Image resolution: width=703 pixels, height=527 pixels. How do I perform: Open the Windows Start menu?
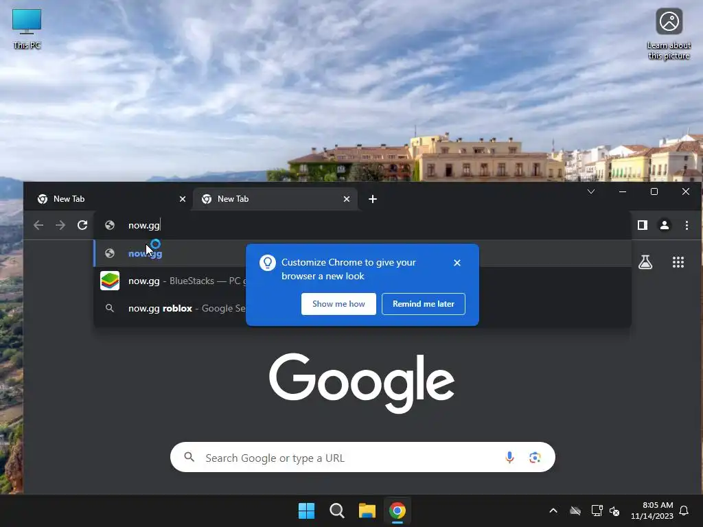307,511
